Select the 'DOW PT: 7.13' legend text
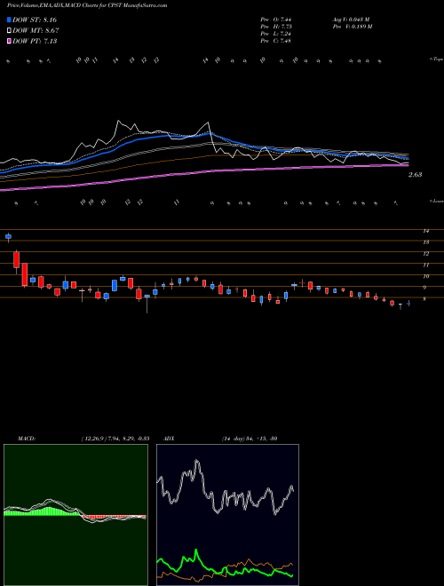Image resolution: width=444 pixels, height=586 pixels. pos(35,41)
